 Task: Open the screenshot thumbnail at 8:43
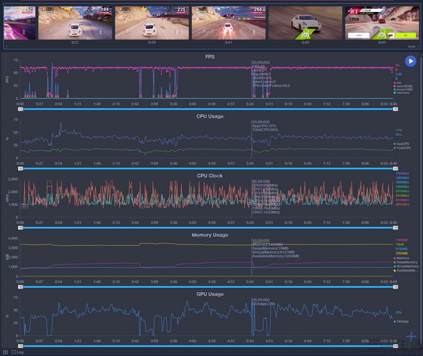[x=305, y=23]
